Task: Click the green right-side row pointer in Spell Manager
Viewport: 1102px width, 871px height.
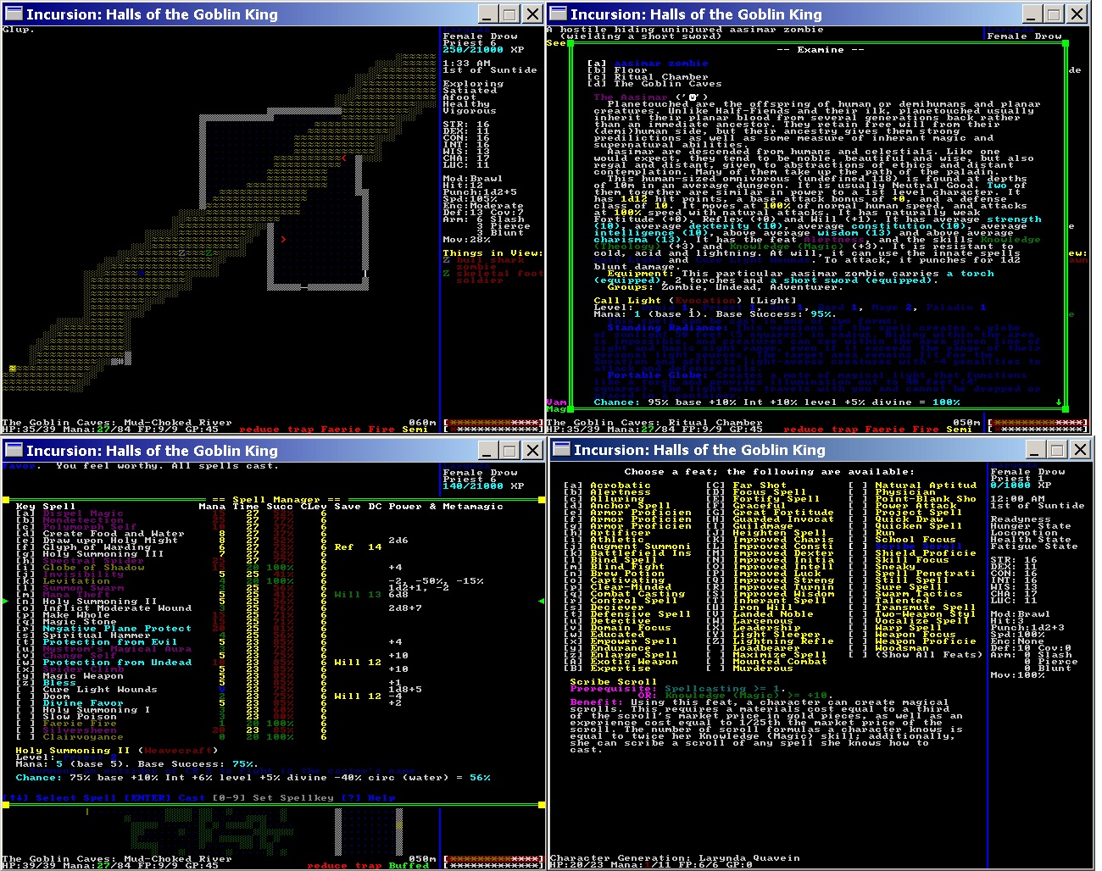Action: 540,602
